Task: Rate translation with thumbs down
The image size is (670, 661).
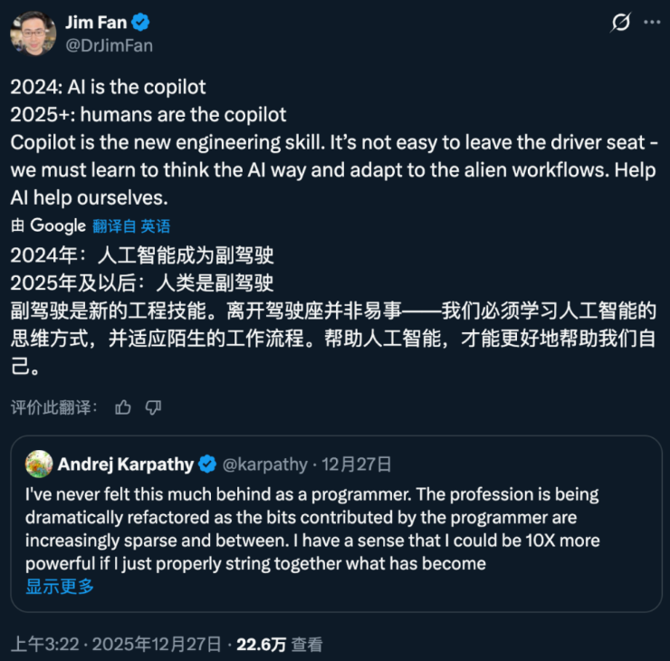Action: 153,407
